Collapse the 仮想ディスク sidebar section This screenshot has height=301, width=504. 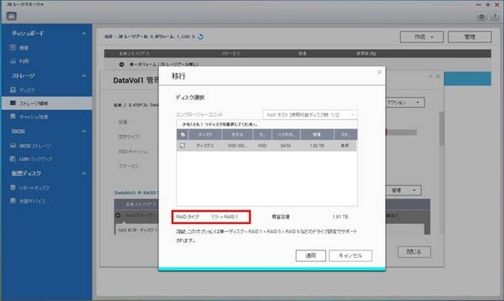click(83, 174)
